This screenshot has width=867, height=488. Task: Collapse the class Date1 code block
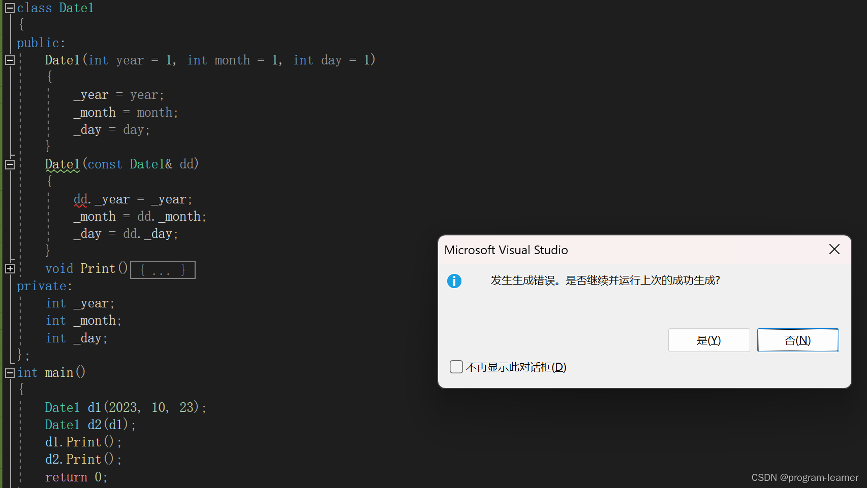click(9, 8)
